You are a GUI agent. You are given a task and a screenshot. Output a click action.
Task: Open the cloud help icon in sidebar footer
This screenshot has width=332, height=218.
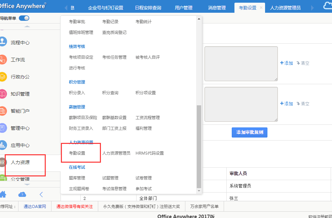pos(22,194)
